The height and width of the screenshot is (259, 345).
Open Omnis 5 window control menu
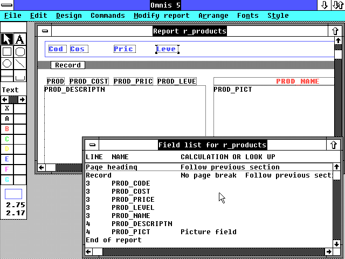[7, 5]
